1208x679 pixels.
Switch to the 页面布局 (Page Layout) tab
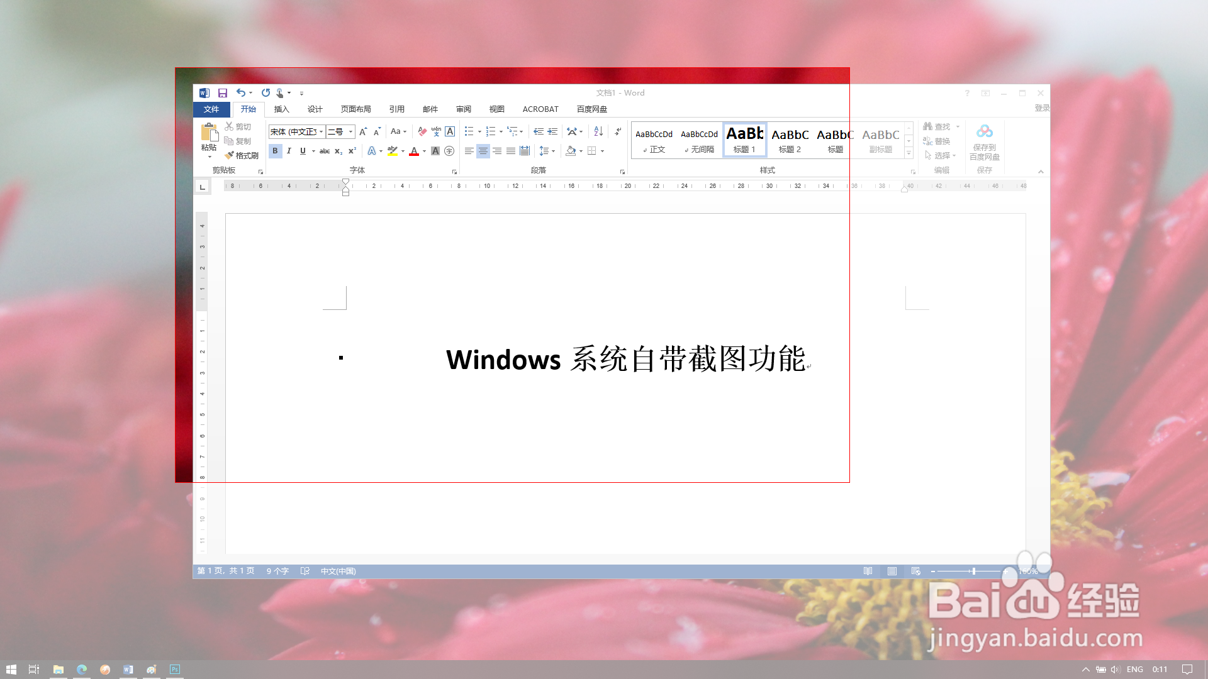356,109
